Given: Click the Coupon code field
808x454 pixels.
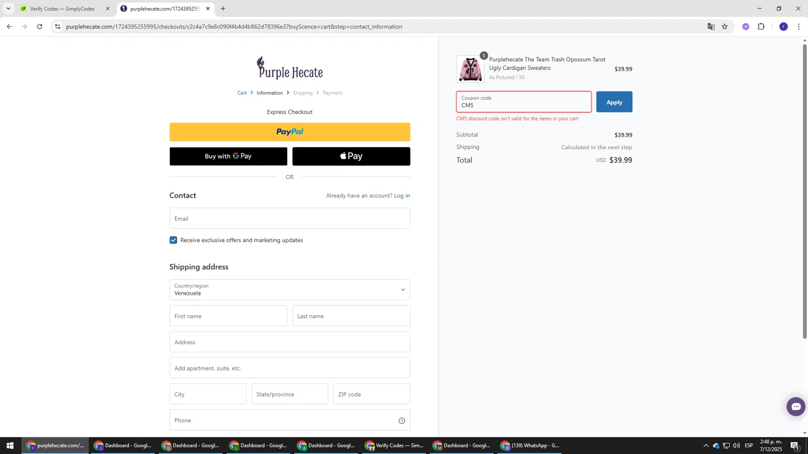Looking at the screenshot, I should pos(524,102).
